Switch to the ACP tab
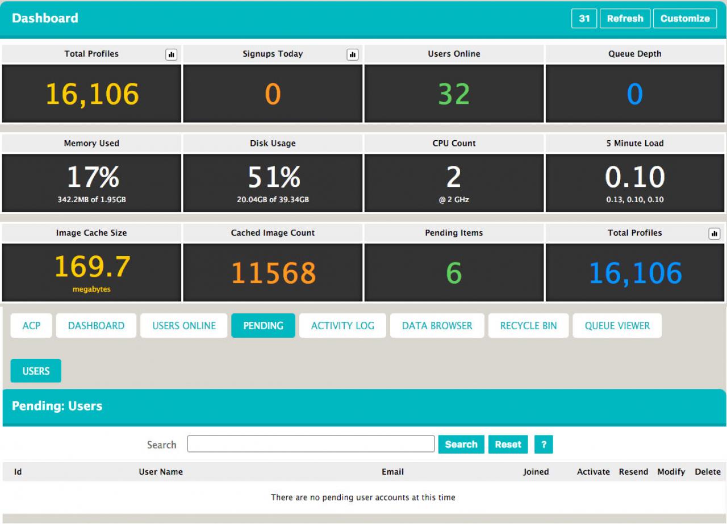The height and width of the screenshot is (524, 727). 31,326
